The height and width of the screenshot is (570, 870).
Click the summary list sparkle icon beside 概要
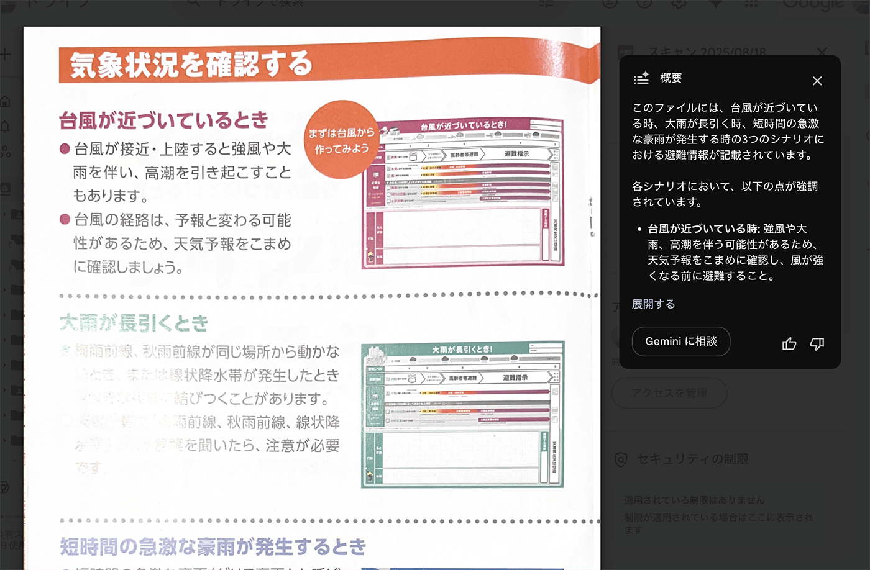641,78
